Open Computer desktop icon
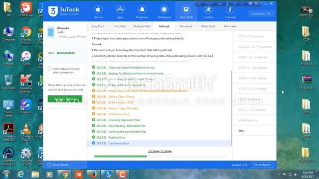The image size is (319, 179). point(8,34)
